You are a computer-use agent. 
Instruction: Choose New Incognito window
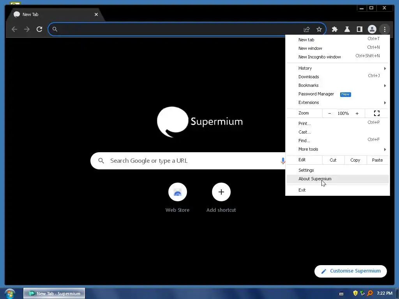(x=337, y=57)
